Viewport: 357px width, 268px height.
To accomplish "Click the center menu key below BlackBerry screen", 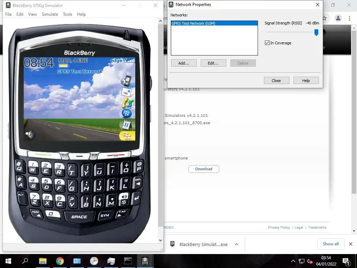I will coord(79,156).
